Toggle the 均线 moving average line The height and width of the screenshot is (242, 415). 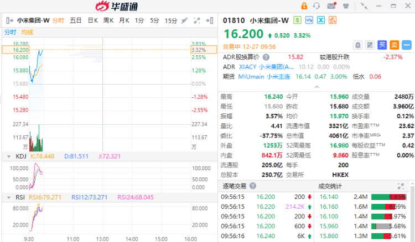(27, 32)
